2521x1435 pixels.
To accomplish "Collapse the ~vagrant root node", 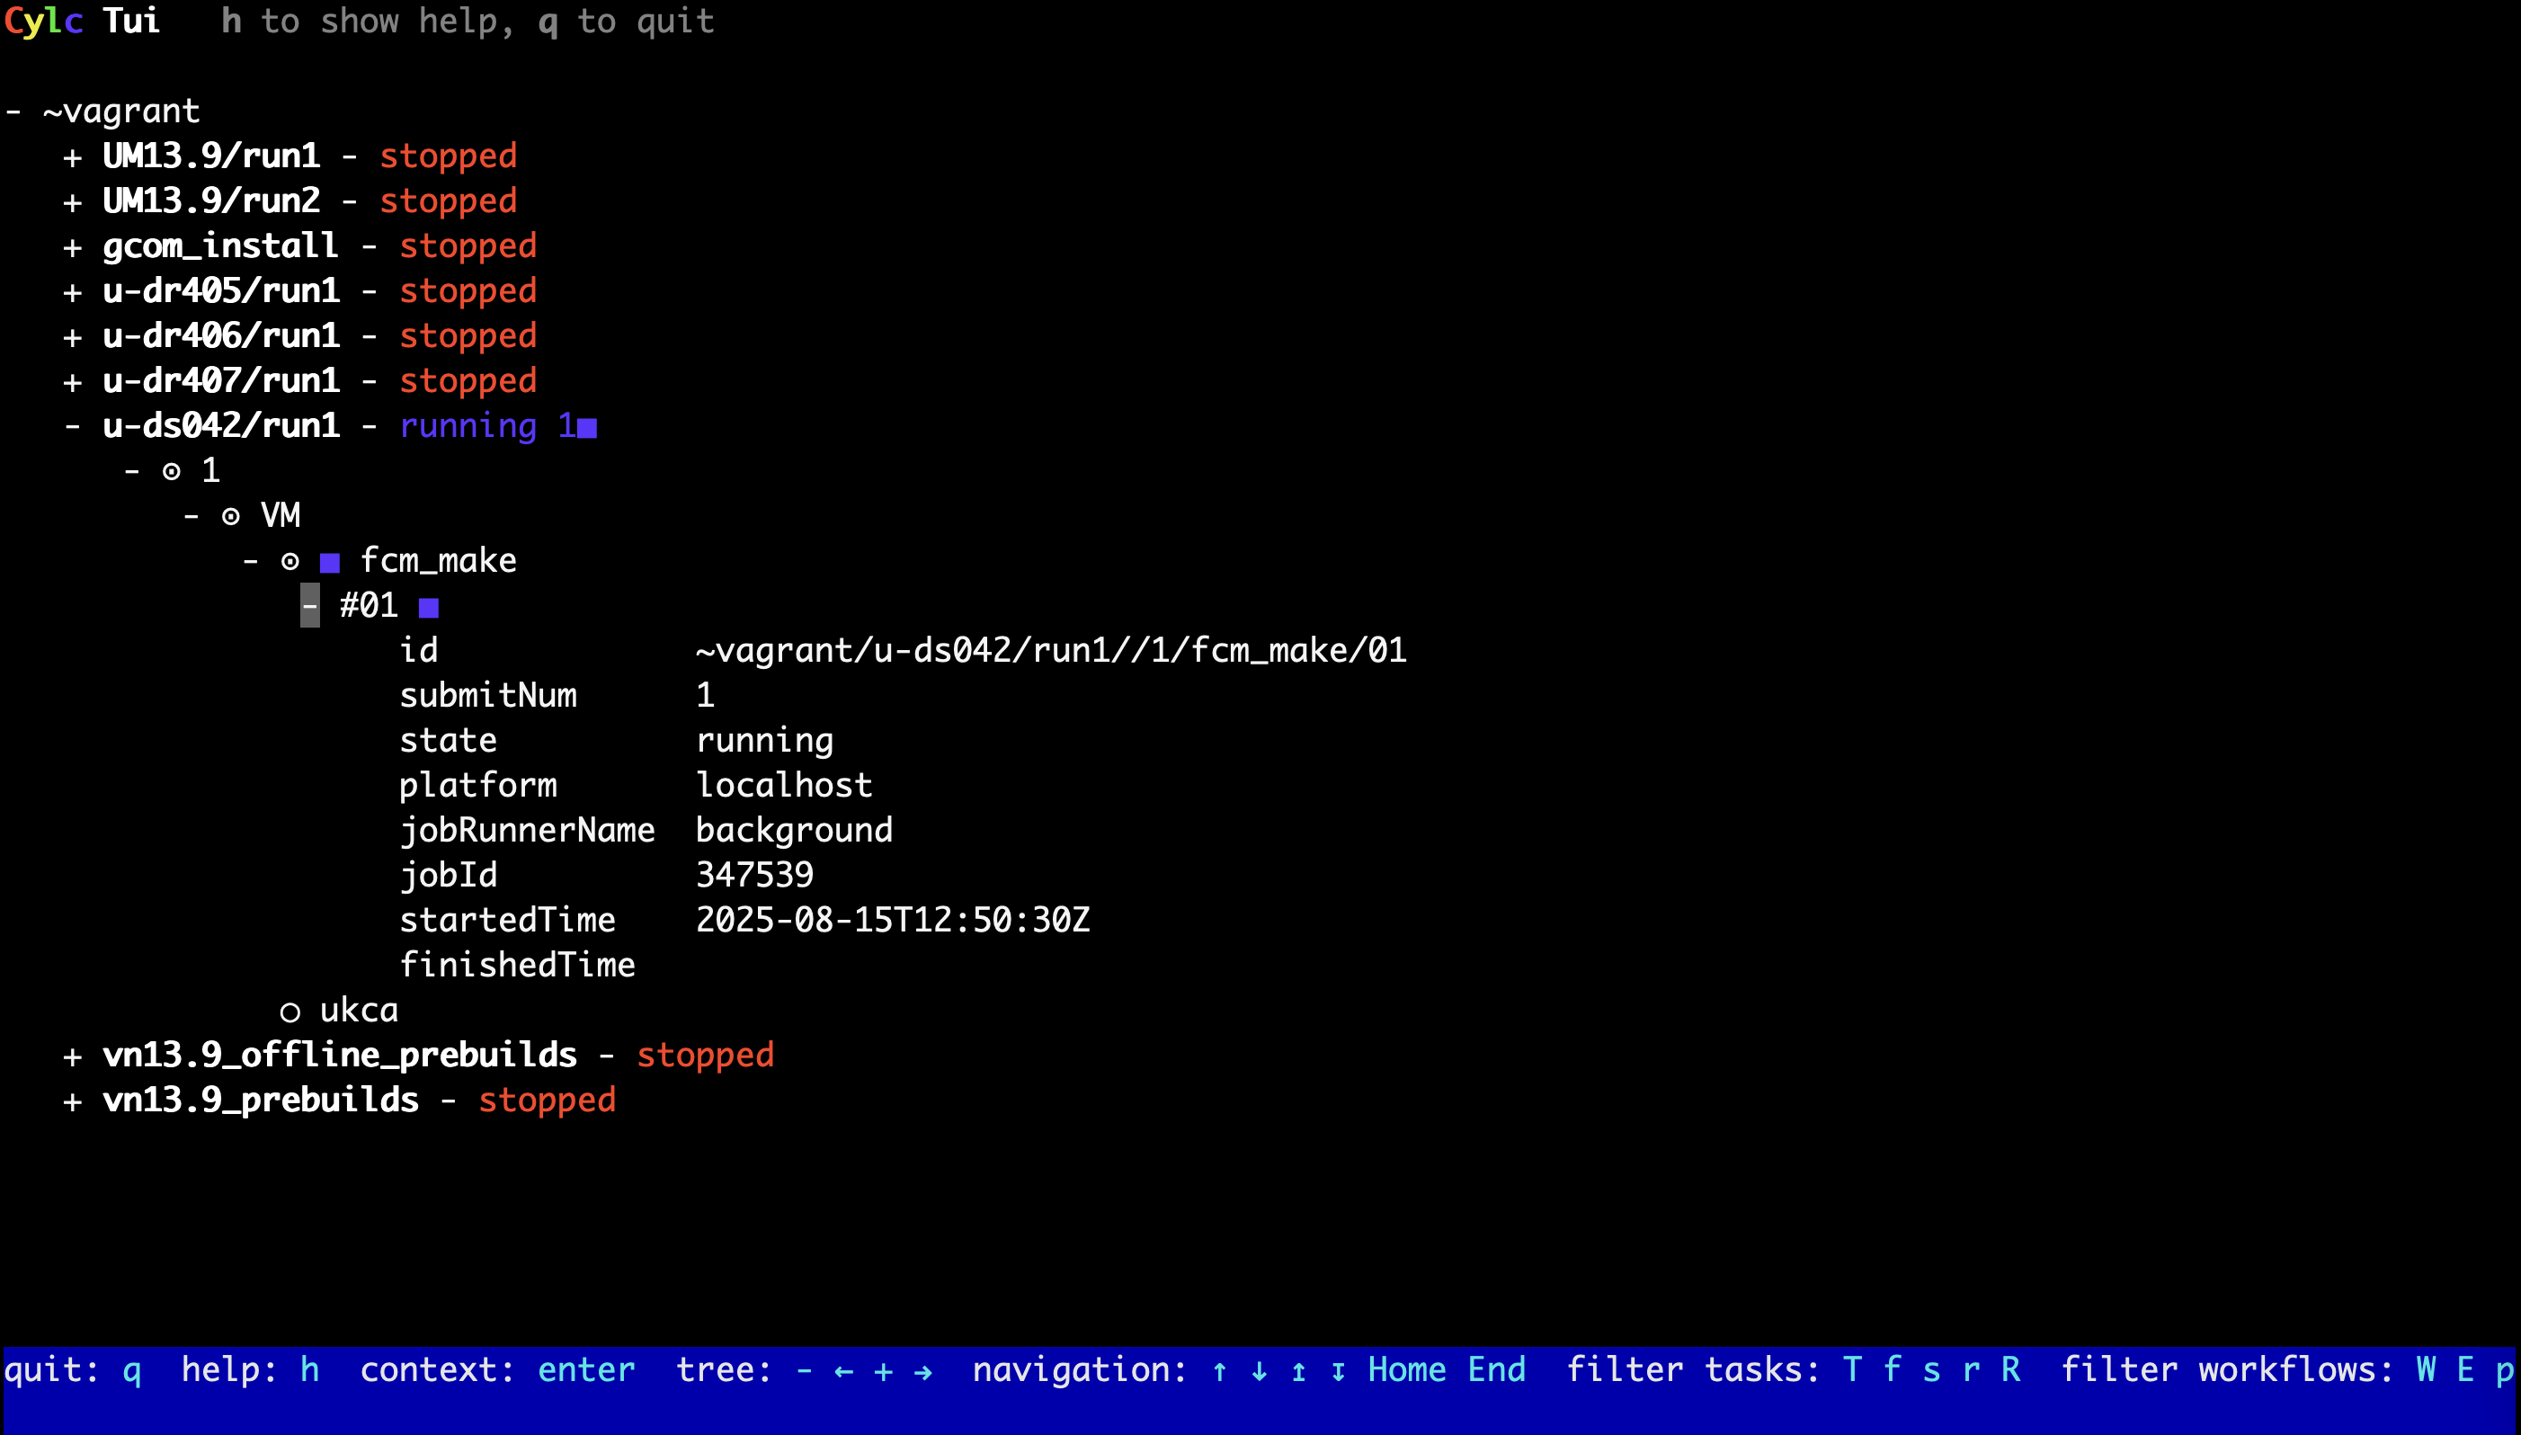I will pyautogui.click(x=13, y=111).
